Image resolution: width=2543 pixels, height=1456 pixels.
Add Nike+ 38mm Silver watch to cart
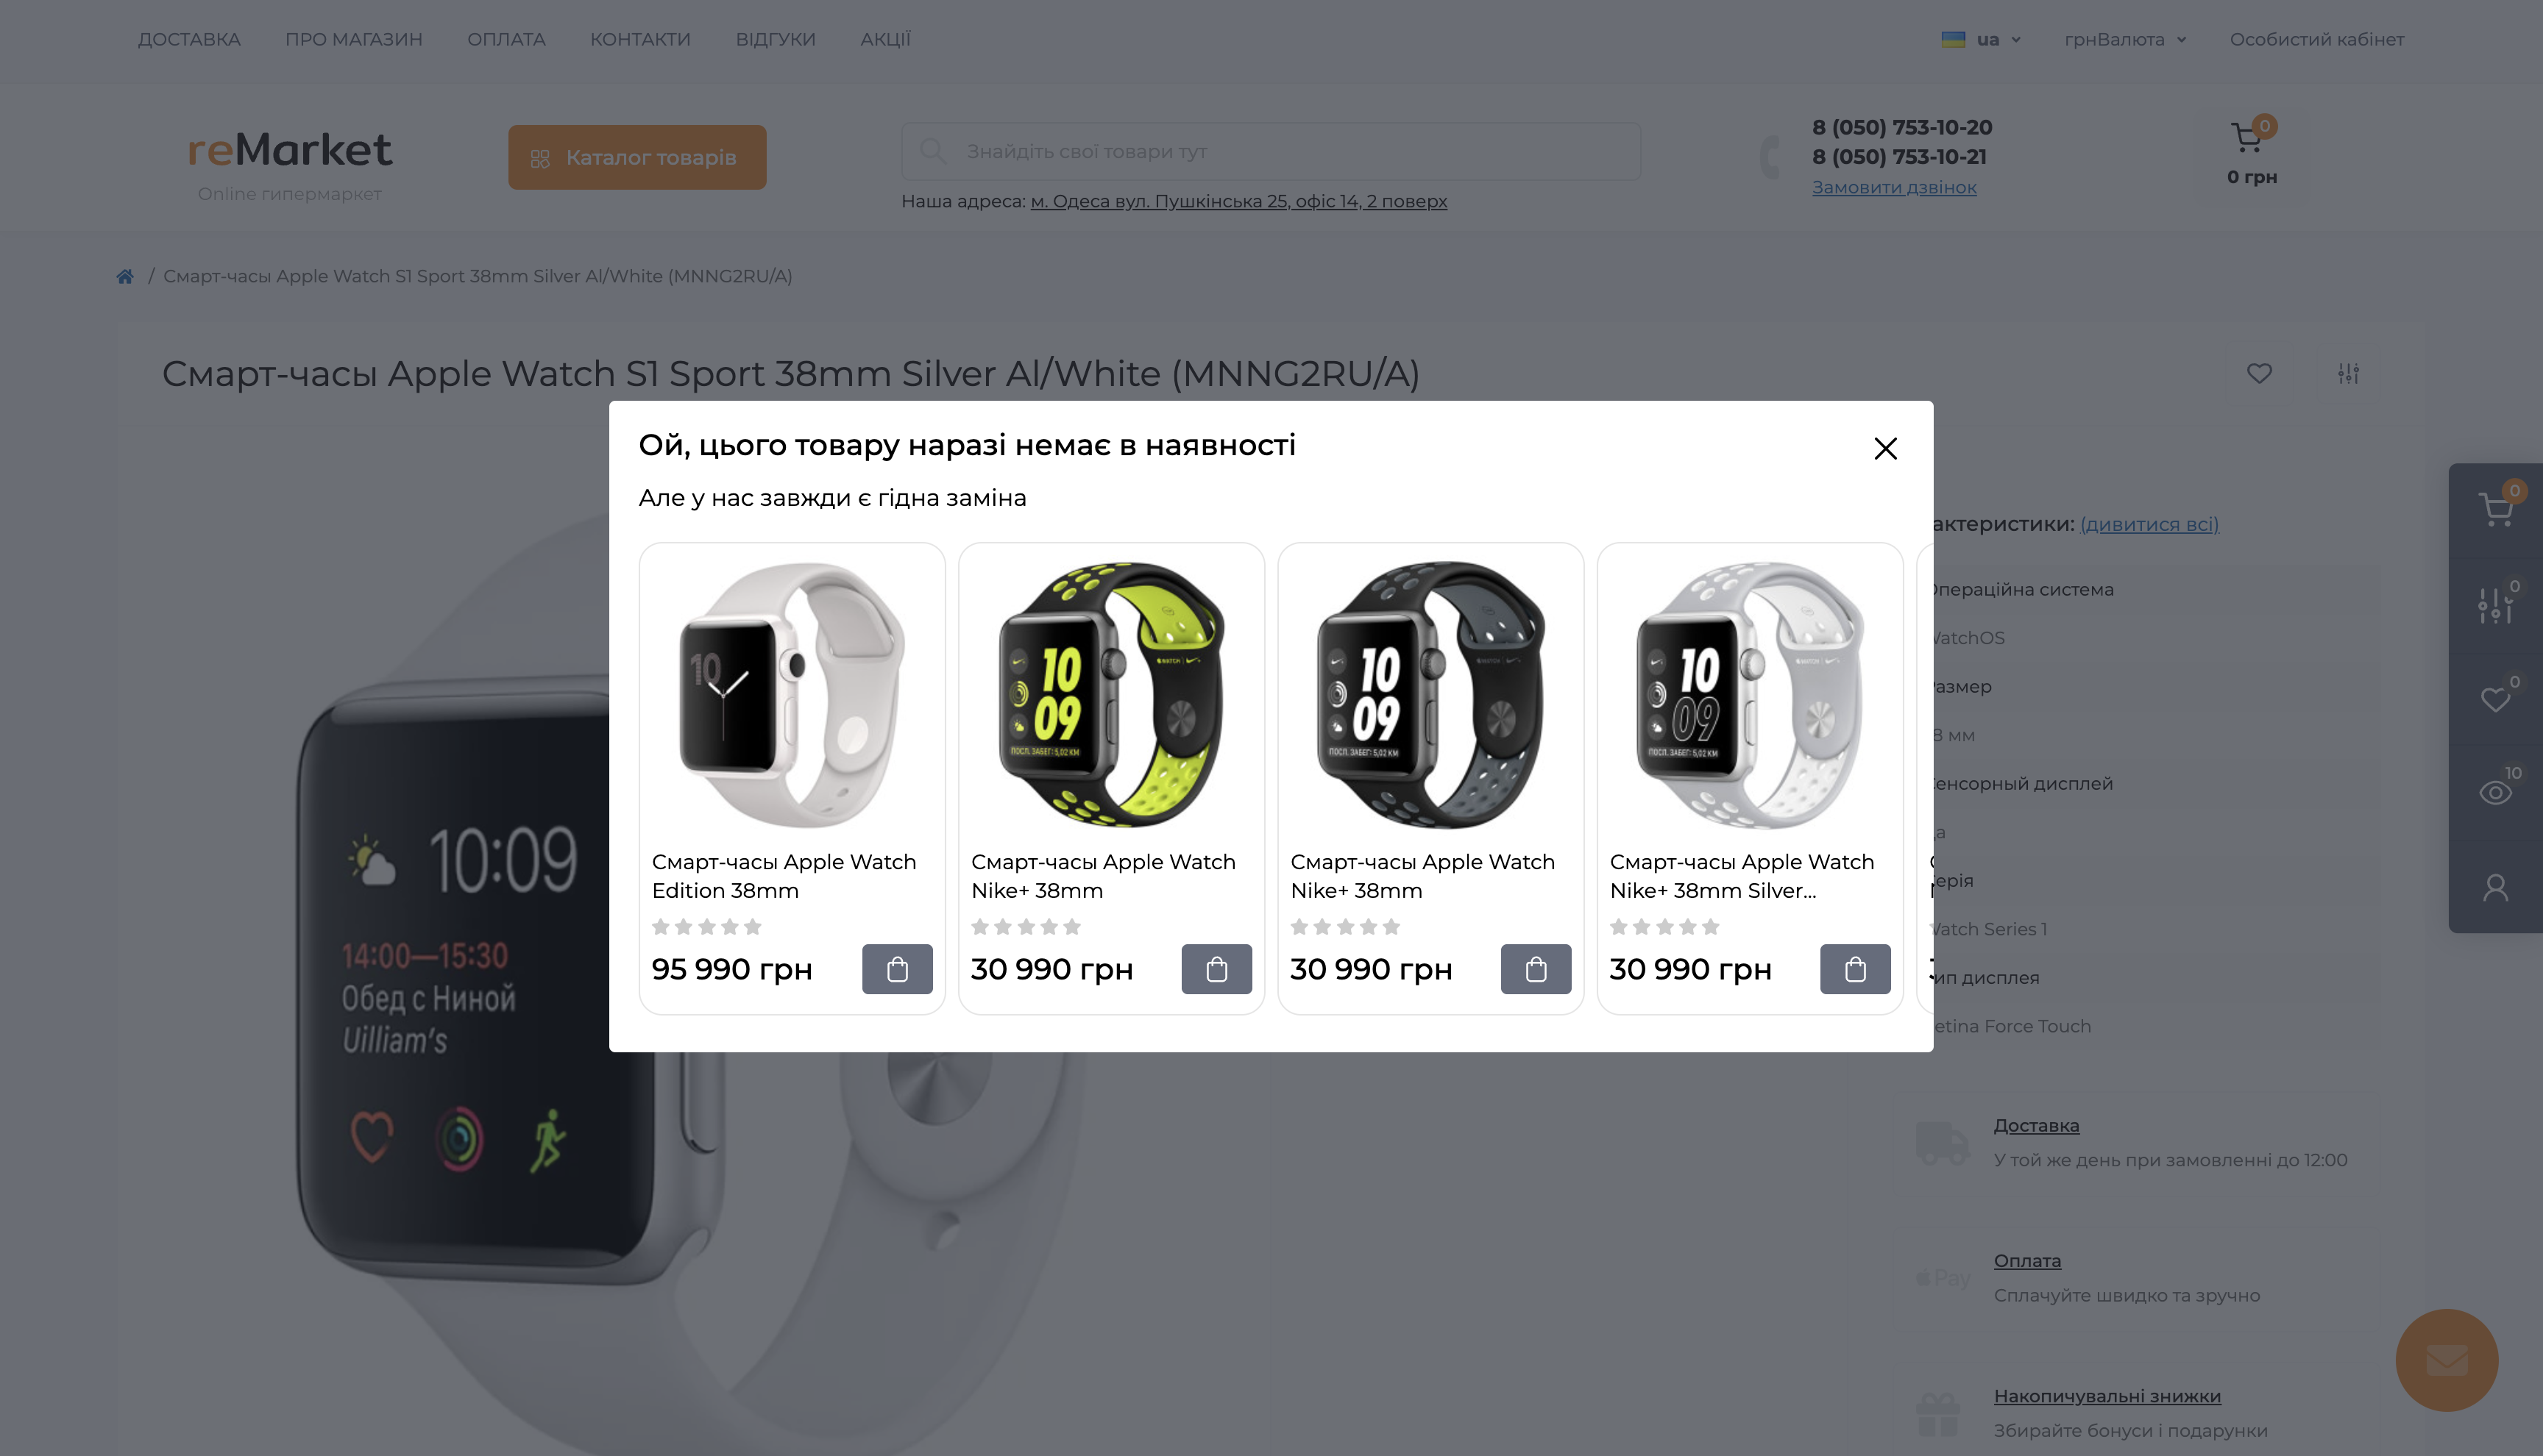coord(1855,969)
